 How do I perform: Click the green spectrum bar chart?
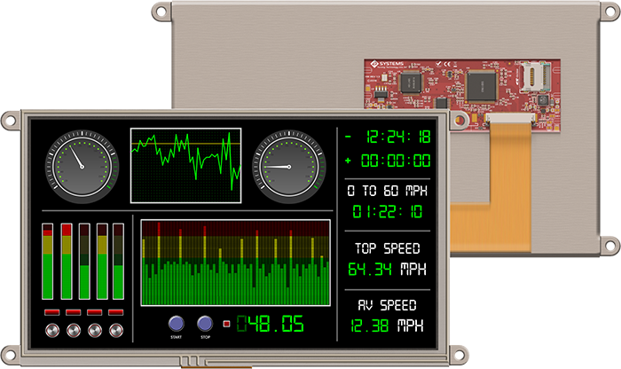(235, 261)
